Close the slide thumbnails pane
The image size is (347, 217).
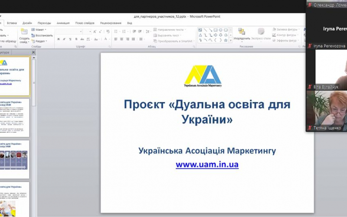click(x=33, y=52)
